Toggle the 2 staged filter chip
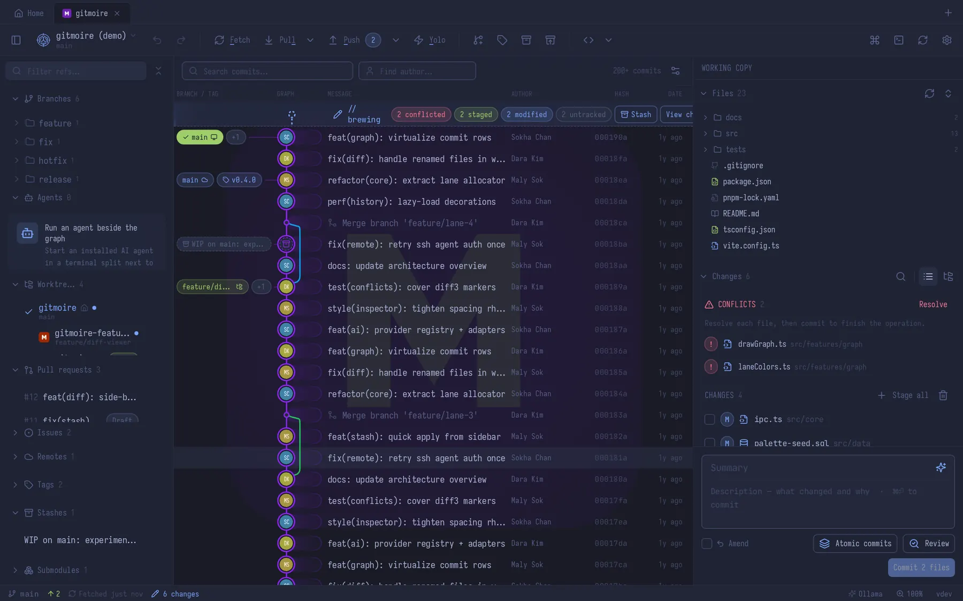Image resolution: width=963 pixels, height=601 pixels. pyautogui.click(x=476, y=114)
